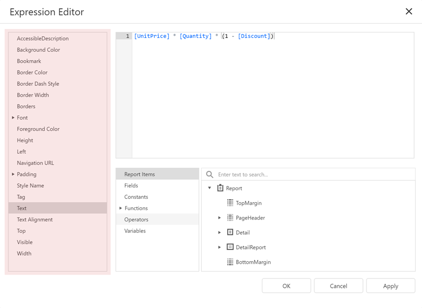The height and width of the screenshot is (308, 422).
Task: Click the BottomMargin band icon
Action: pyautogui.click(x=230, y=262)
